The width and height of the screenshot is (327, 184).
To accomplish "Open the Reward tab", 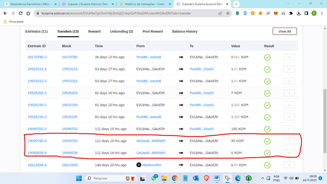I will pyautogui.click(x=94, y=32).
